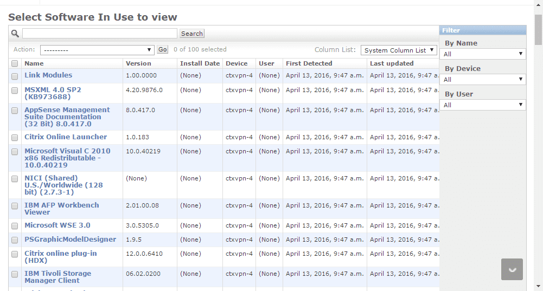Image resolution: width=543 pixels, height=291 pixels.
Task: Open the IBM AFP Workbench Viewer link
Action: tap(62, 209)
